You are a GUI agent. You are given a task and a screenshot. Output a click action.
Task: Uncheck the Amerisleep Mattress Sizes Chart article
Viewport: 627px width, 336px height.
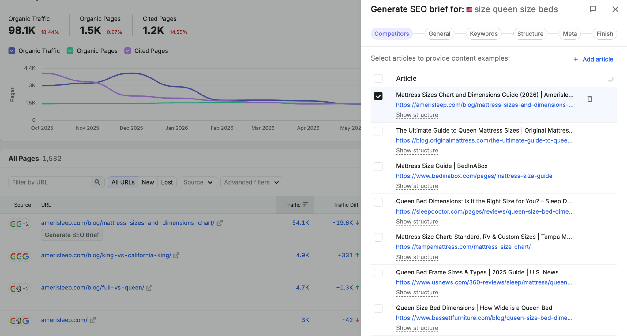[x=378, y=96]
